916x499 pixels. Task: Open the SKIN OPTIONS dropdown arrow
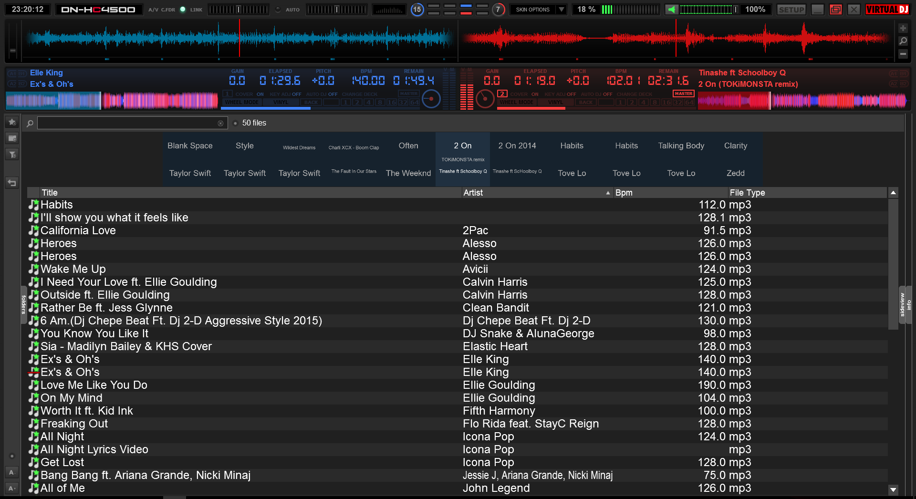point(562,10)
